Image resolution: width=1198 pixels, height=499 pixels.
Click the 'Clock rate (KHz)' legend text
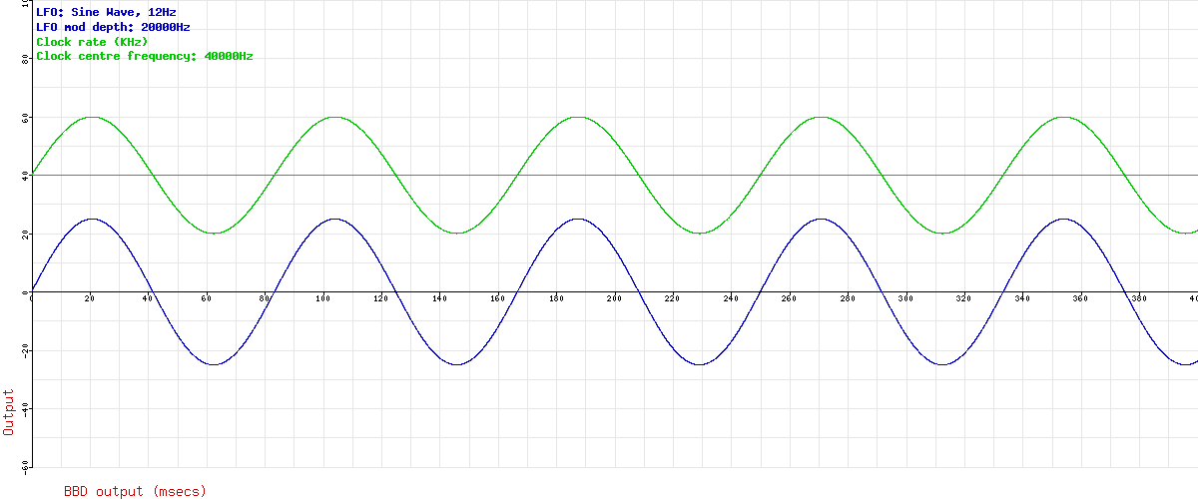(x=92, y=42)
